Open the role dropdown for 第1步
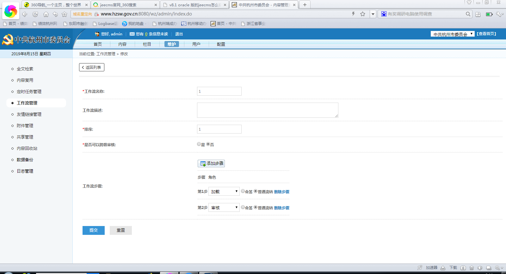 [x=224, y=191]
